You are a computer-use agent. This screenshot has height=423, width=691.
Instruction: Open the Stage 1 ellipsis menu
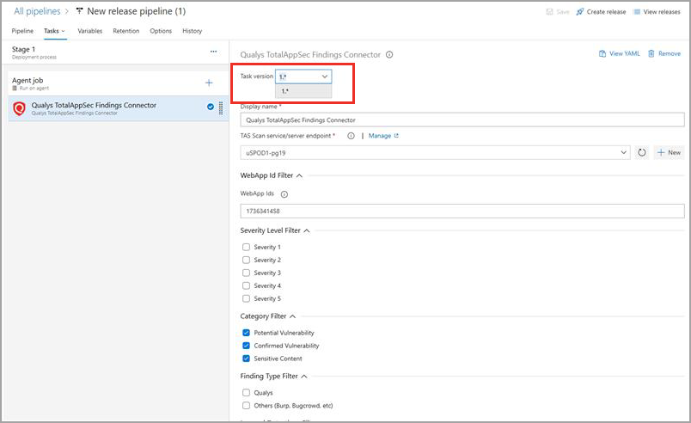tap(214, 52)
